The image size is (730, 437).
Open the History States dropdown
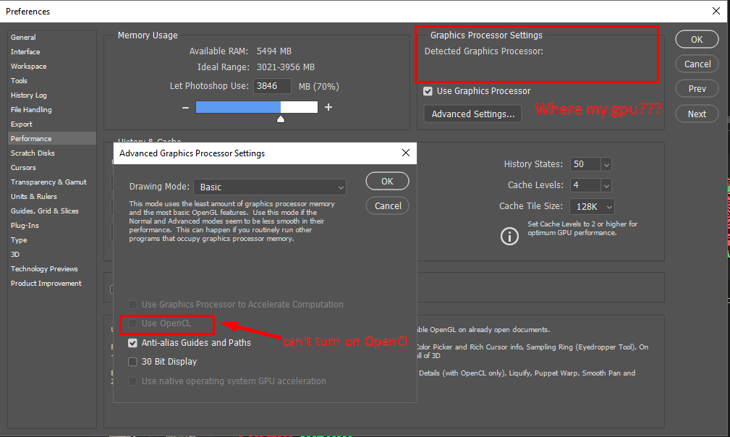(x=590, y=164)
